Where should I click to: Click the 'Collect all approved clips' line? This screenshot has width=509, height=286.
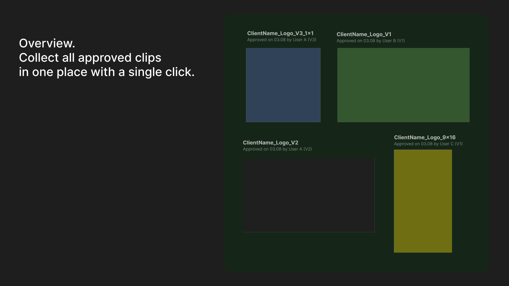pyautogui.click(x=90, y=58)
